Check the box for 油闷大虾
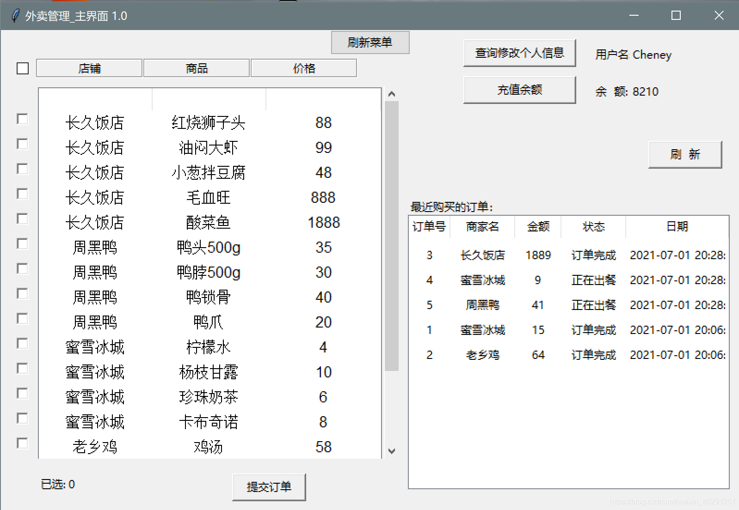Viewport: 739px width, 510px height. (x=22, y=144)
